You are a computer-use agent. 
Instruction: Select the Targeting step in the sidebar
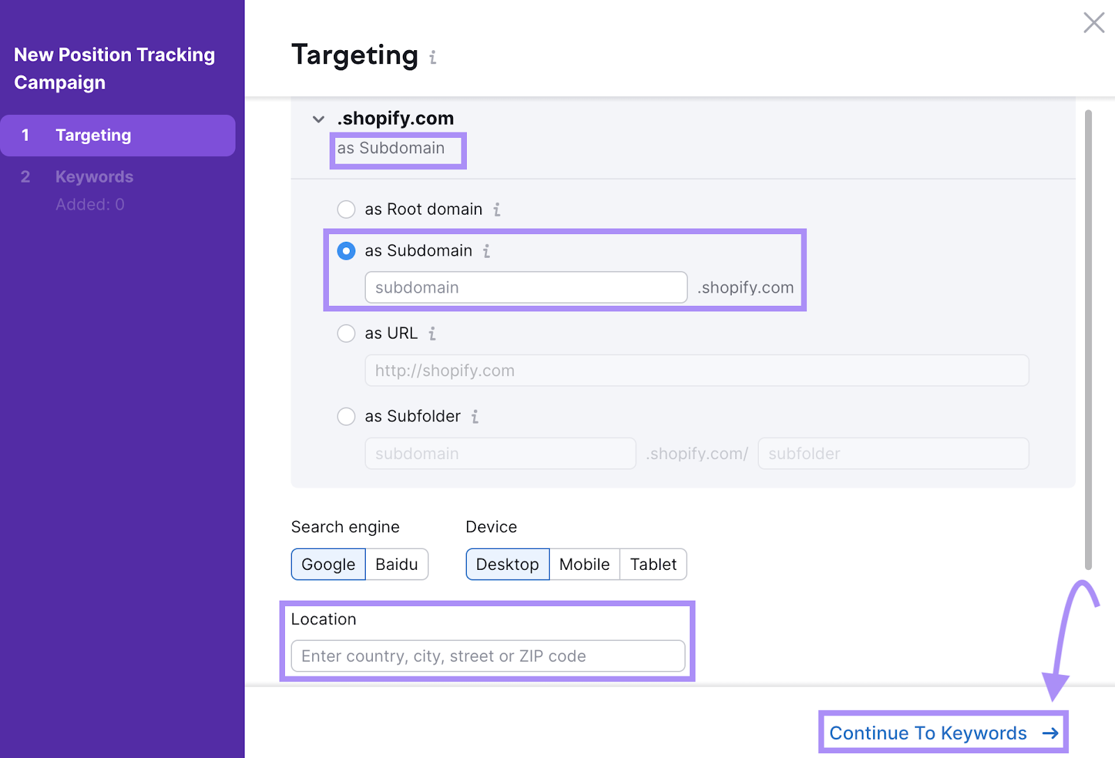(x=93, y=135)
